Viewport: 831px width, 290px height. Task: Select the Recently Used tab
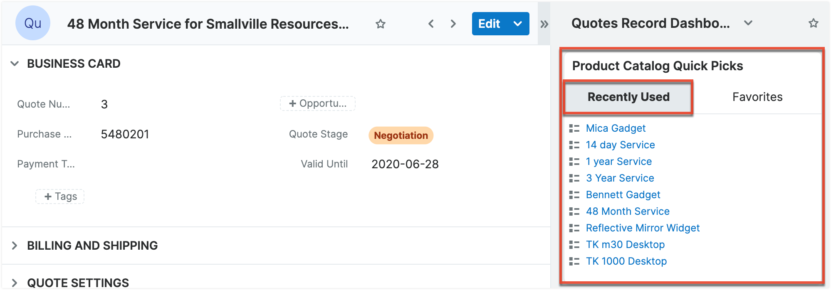[x=628, y=97]
